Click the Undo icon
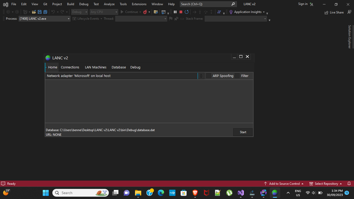This screenshot has width=354, height=199. 53,12
